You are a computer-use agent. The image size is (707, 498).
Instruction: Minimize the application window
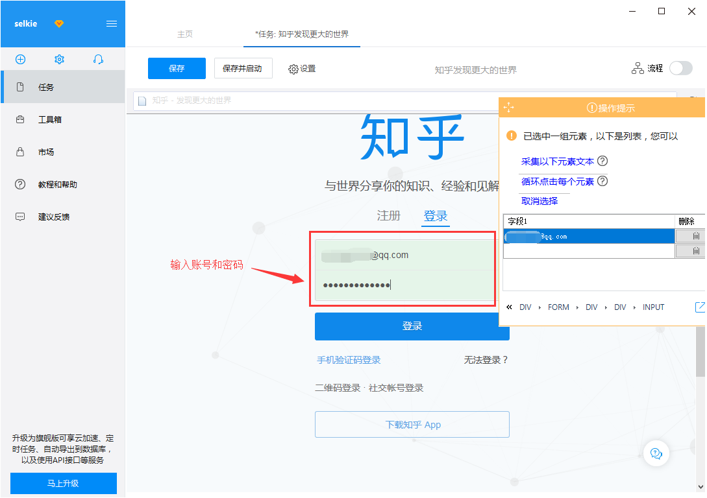tap(632, 11)
